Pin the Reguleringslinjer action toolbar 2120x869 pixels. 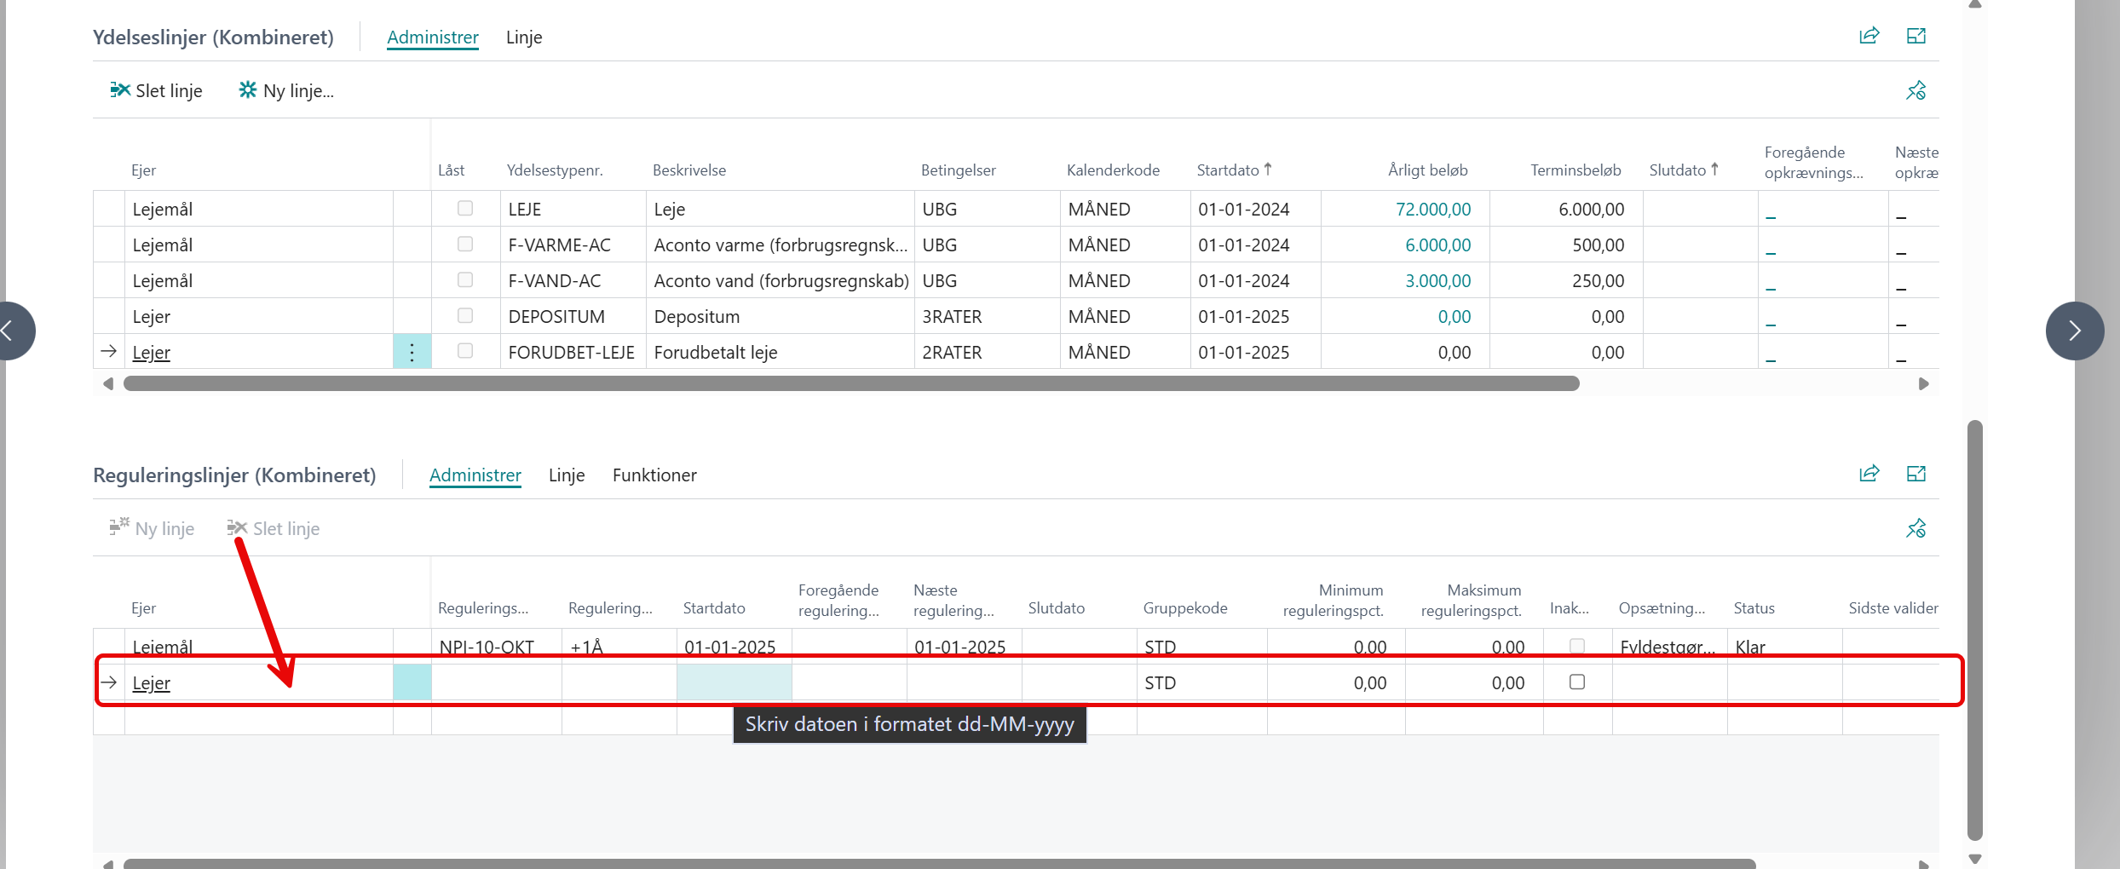coord(1915,528)
